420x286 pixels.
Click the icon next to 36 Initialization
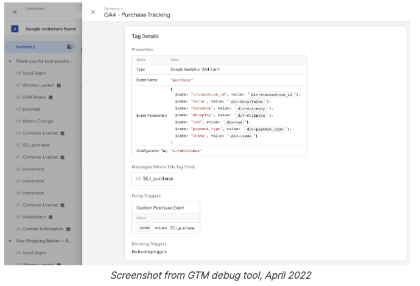pyautogui.click(x=51, y=217)
